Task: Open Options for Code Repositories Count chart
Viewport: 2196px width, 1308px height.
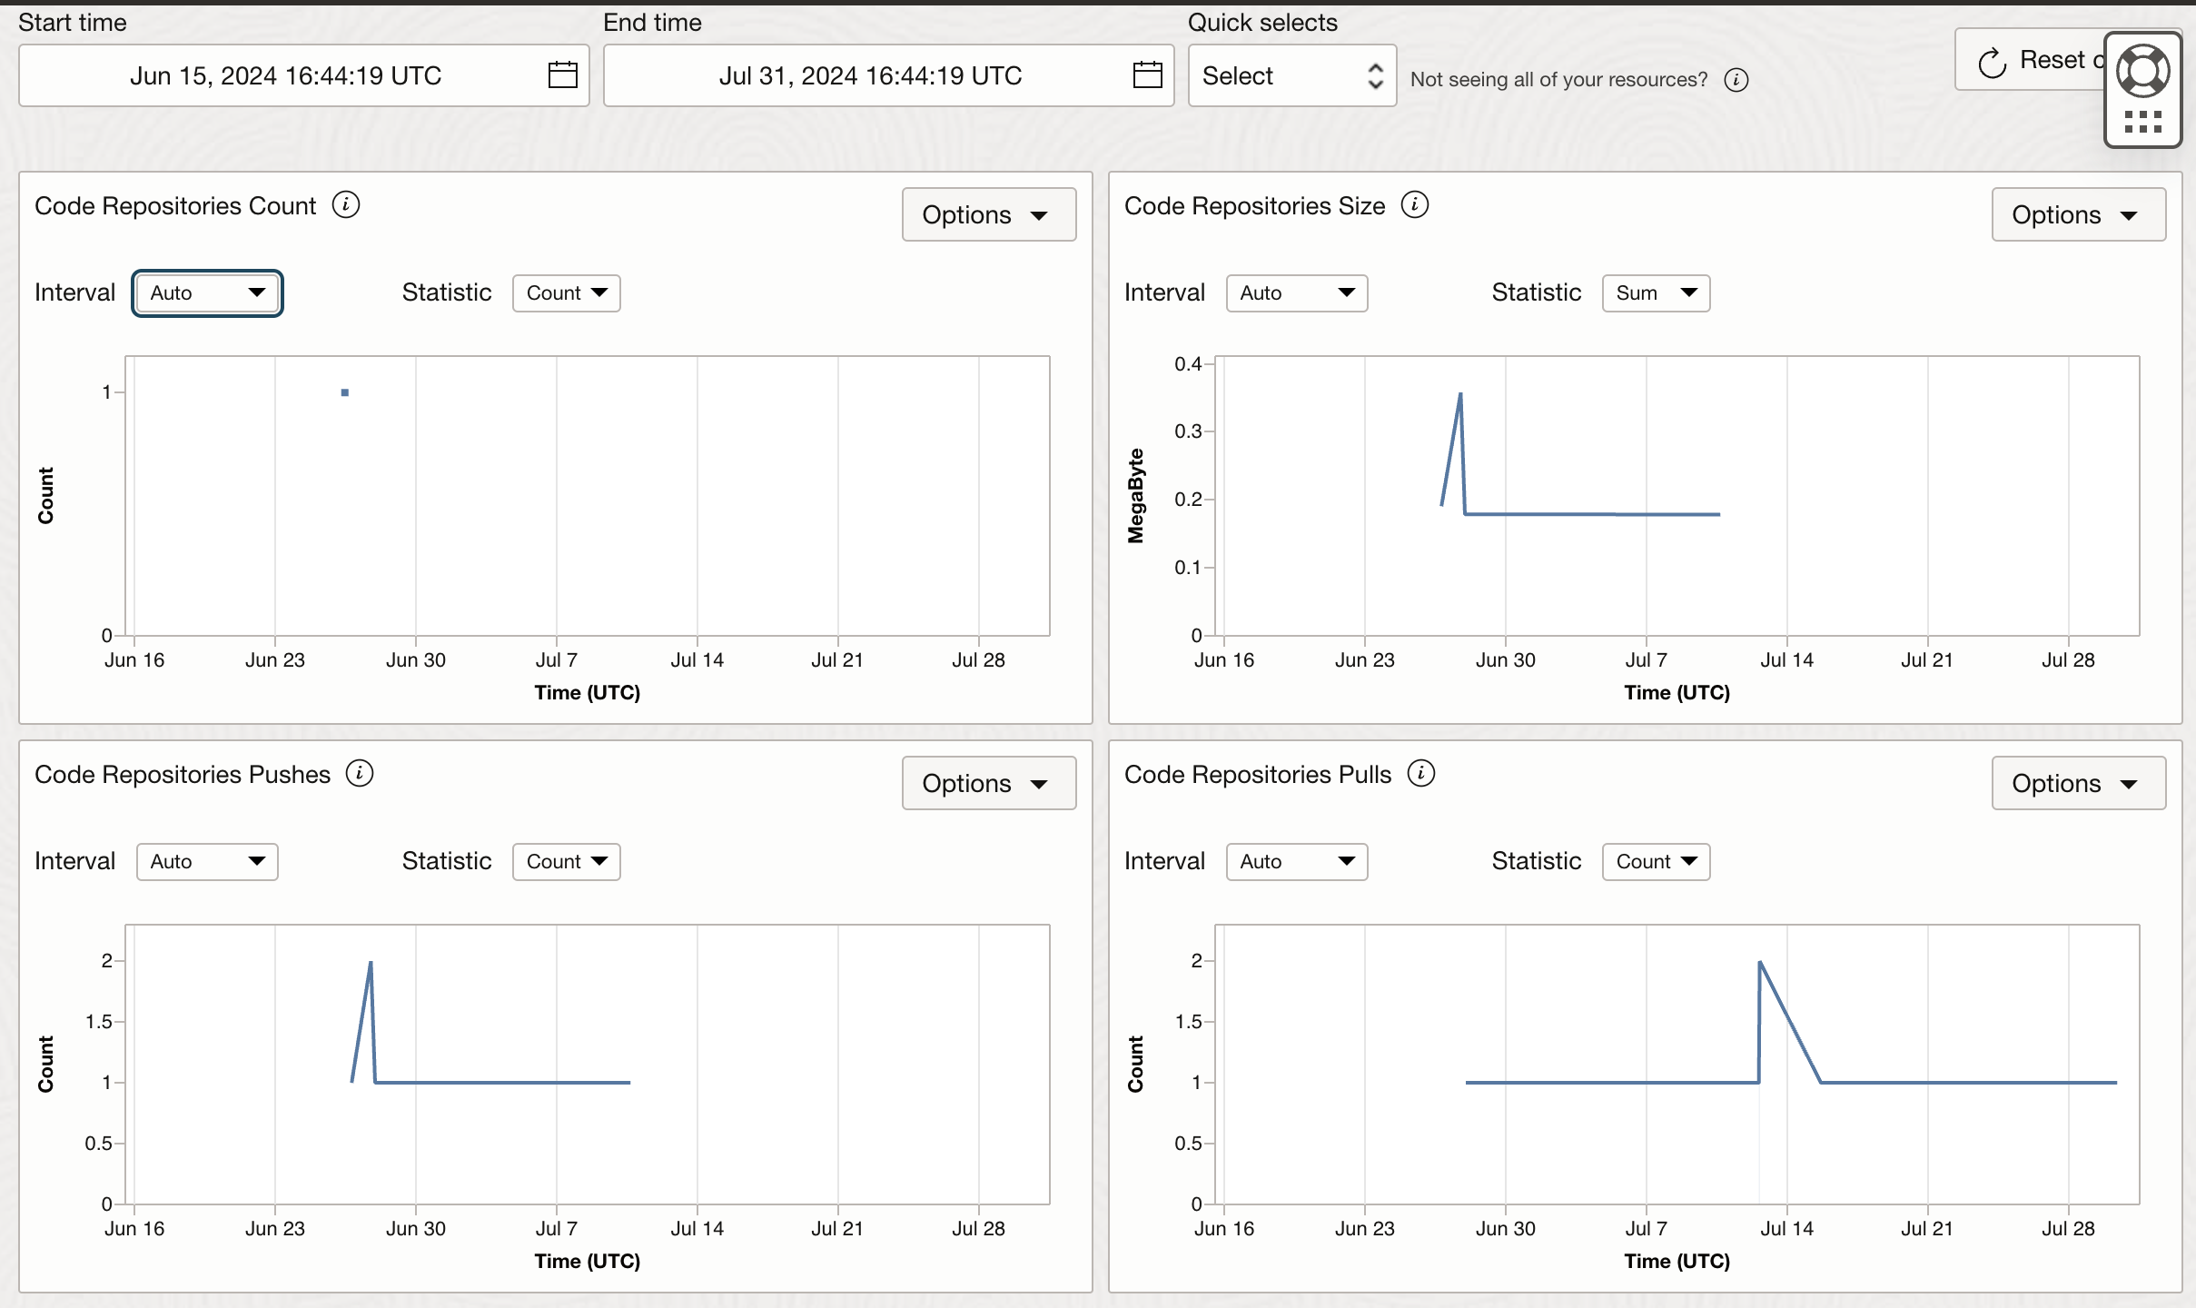Action: pyautogui.click(x=988, y=214)
